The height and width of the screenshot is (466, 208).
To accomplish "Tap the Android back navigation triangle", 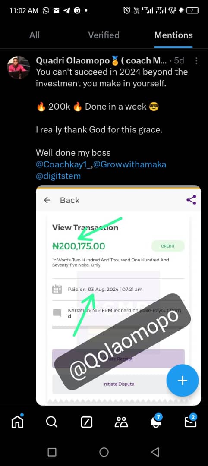I will 155,452.
